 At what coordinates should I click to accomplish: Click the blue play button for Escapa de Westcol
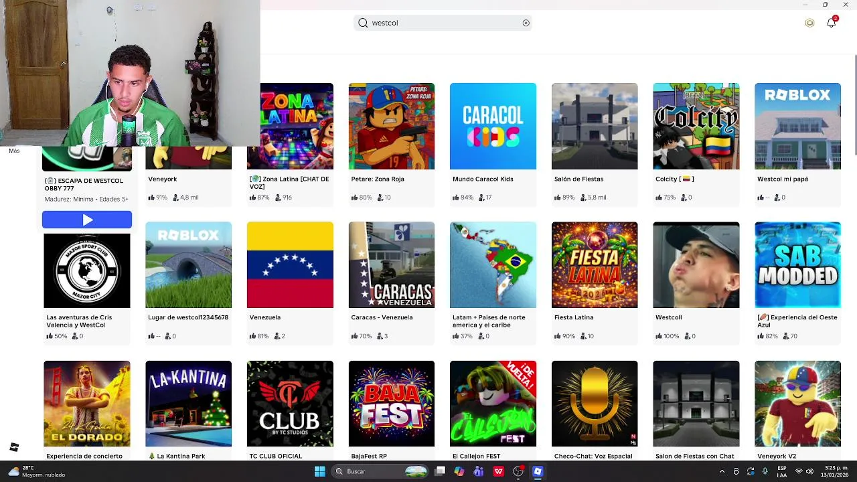tap(87, 220)
